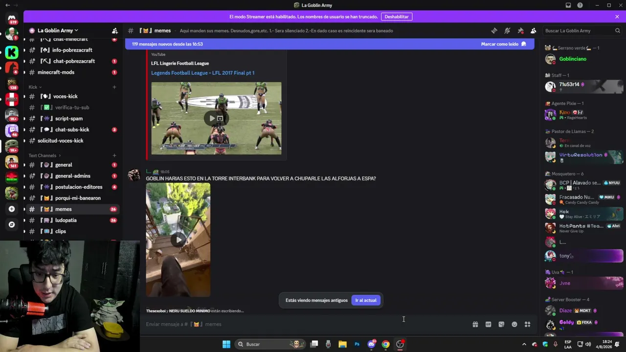The width and height of the screenshot is (626, 352).
Task: Toggle member list visibility
Action: tap(534, 30)
